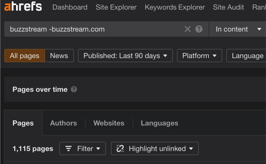Go to Keywords Explorer
The image size is (266, 164).
[175, 7]
